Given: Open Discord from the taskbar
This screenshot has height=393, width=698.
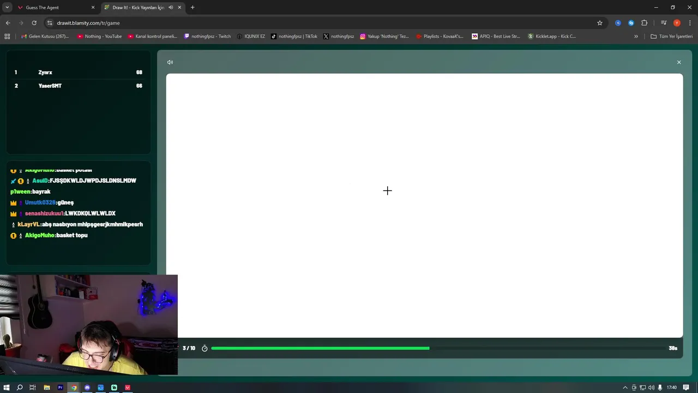Looking at the screenshot, I should pyautogui.click(x=87, y=388).
